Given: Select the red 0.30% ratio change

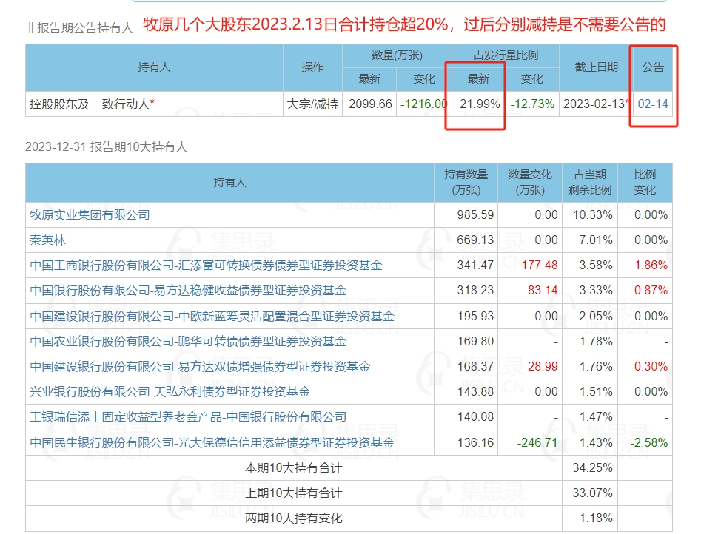Looking at the screenshot, I should [x=651, y=367].
